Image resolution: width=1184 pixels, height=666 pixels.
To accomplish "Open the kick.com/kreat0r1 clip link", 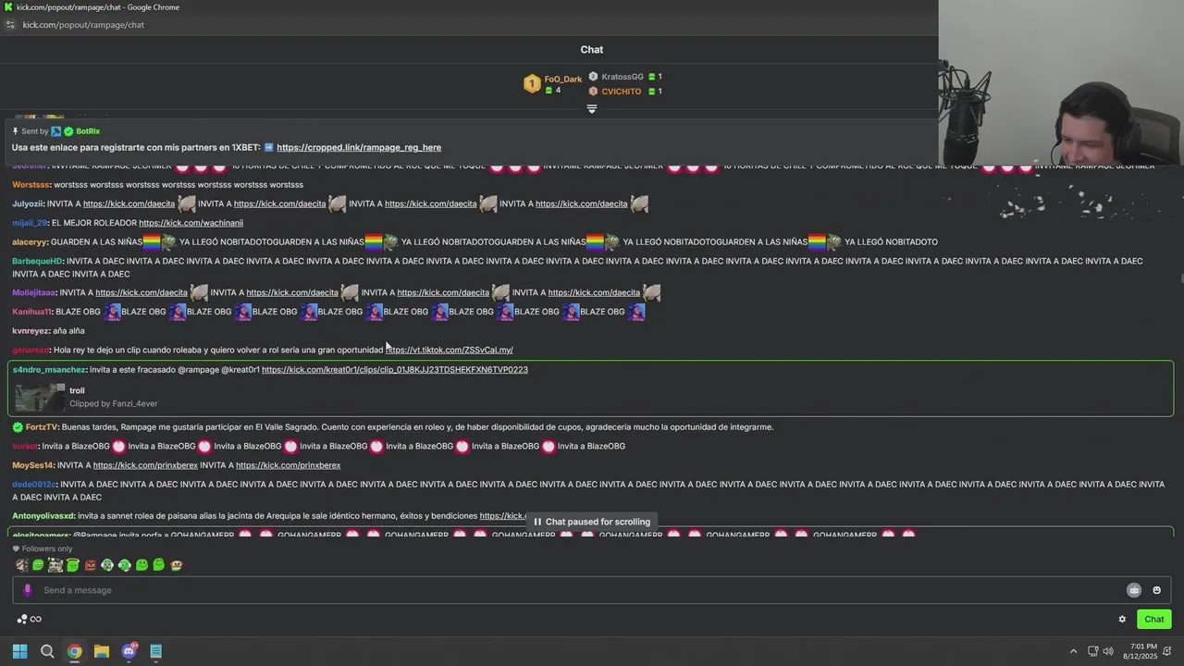I will [395, 369].
